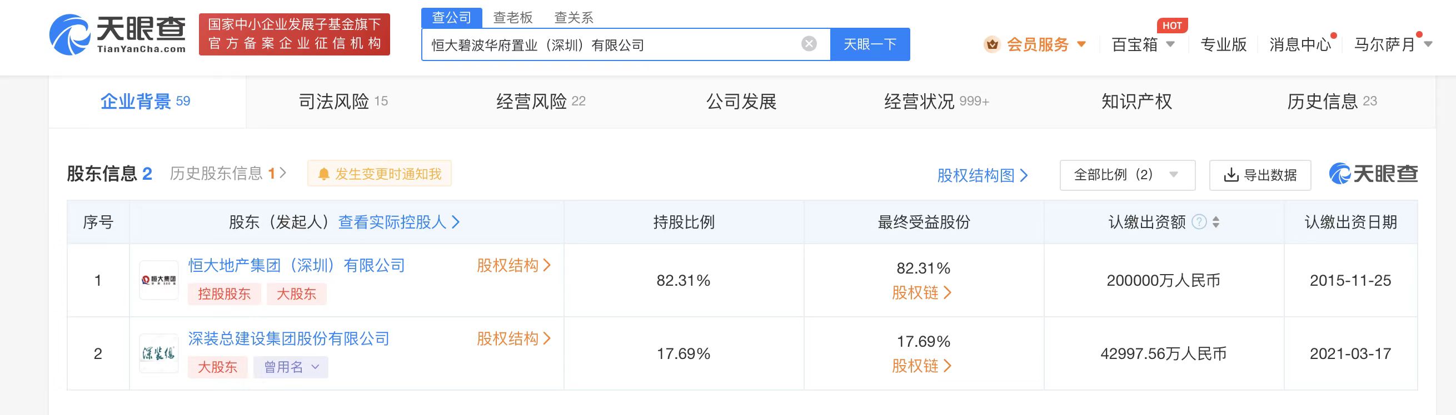
Task: Open the 司法风险 15 tab
Action: click(x=343, y=102)
